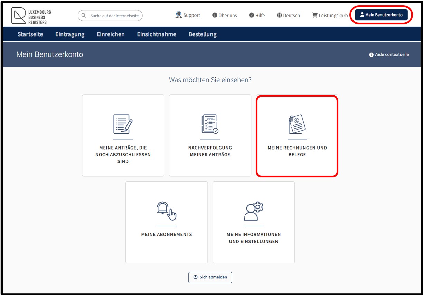Click the Sich abmelden logout button

pyautogui.click(x=210, y=277)
